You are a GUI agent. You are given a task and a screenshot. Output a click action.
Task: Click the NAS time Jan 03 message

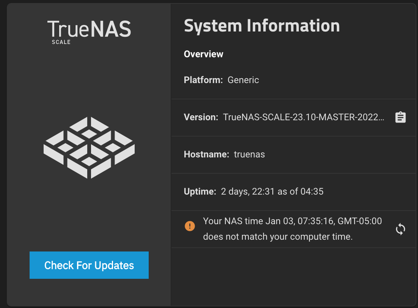(x=292, y=221)
